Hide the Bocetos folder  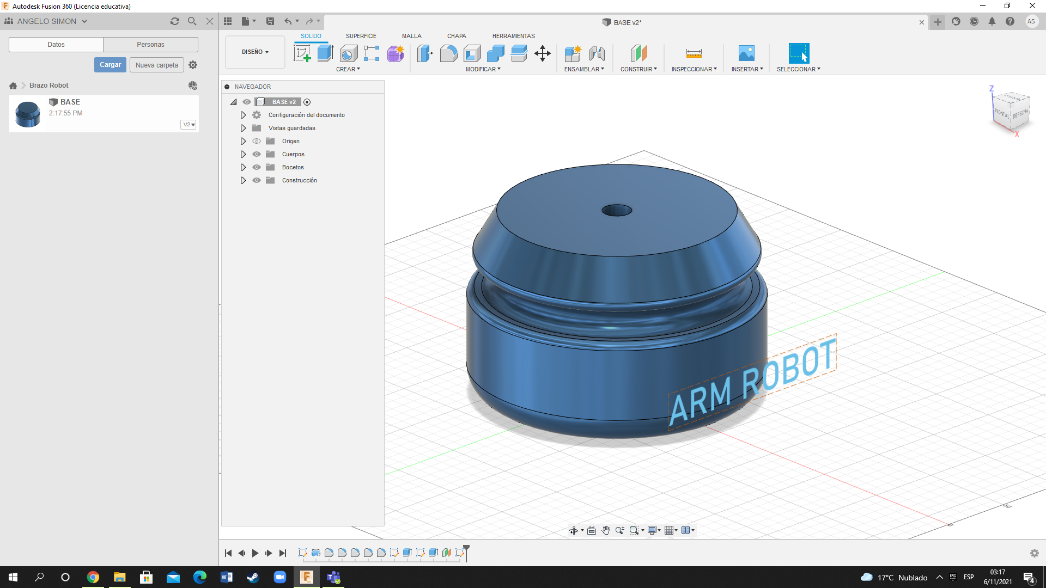[x=257, y=167]
